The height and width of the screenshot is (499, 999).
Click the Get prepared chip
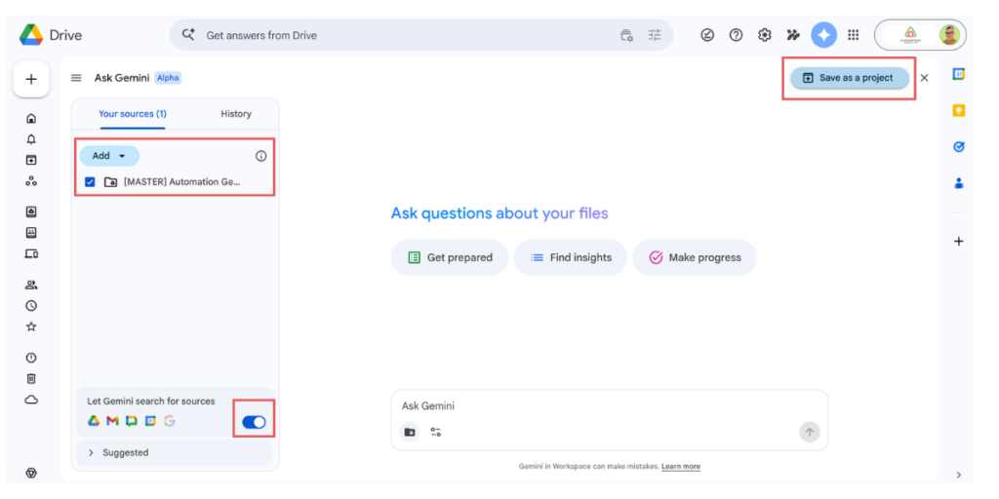450,257
